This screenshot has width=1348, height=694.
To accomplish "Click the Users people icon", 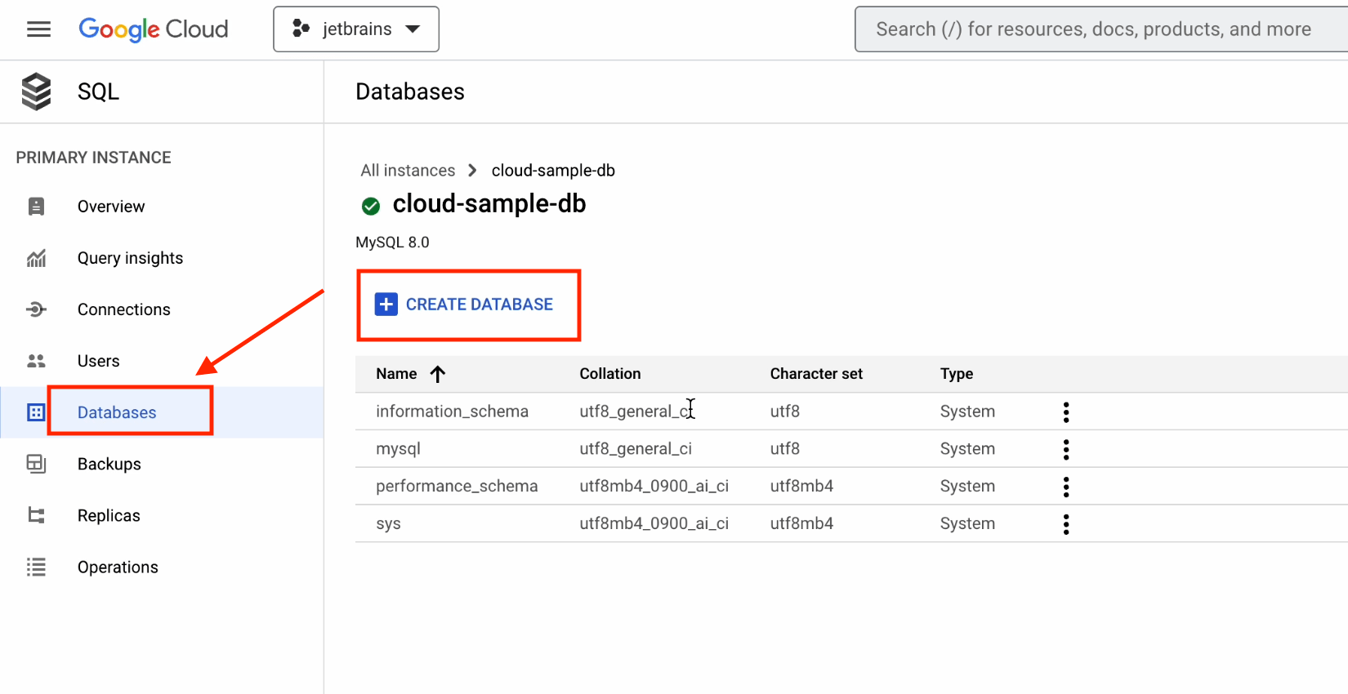I will 36,361.
